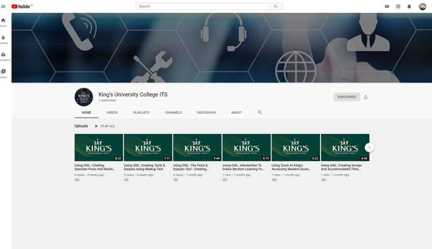432x249 pixels.
Task: Click title 'Introduction To Online Western Learning'
Action: pos(243,167)
